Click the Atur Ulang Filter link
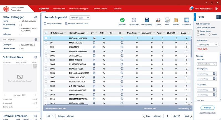The width and height of the screenshot is (221, 120). point(208,112)
